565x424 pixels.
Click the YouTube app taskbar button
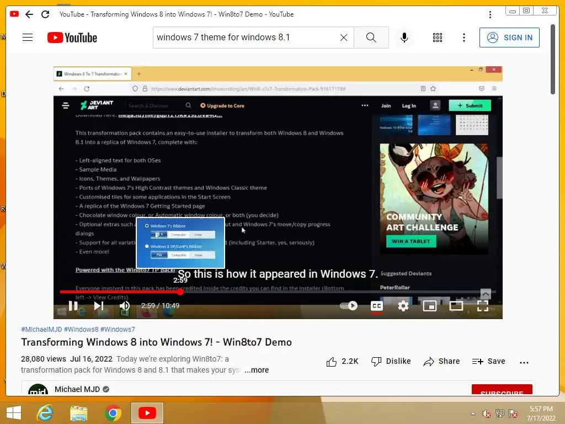tap(147, 413)
